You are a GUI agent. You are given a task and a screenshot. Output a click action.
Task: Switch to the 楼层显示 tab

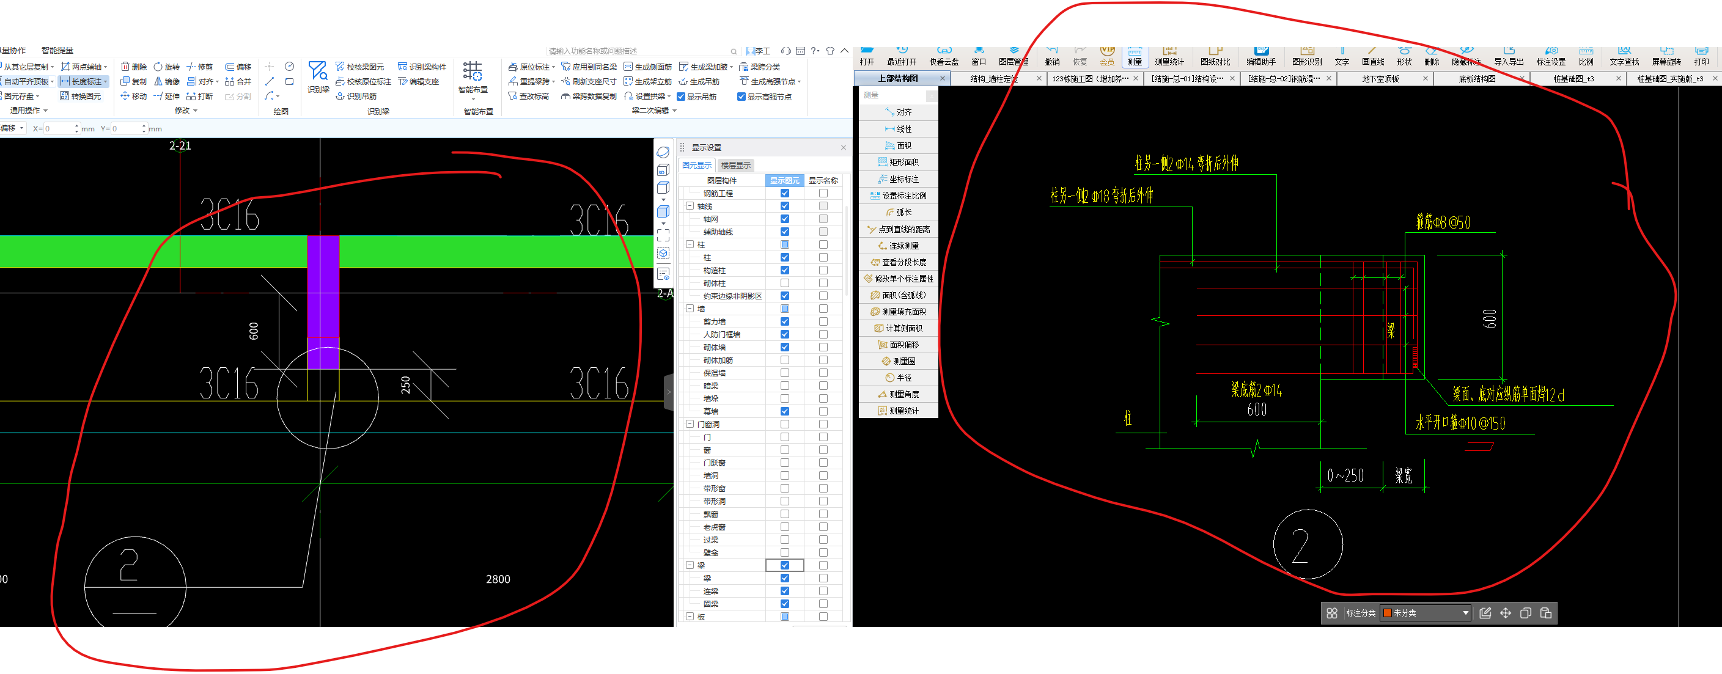(x=735, y=165)
